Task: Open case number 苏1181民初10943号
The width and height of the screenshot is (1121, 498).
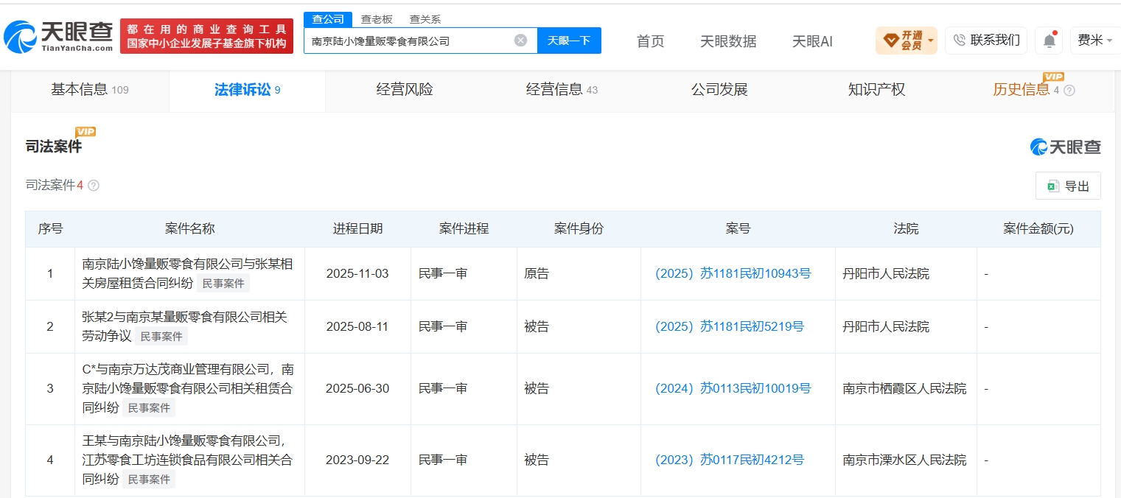Action: 733,273
